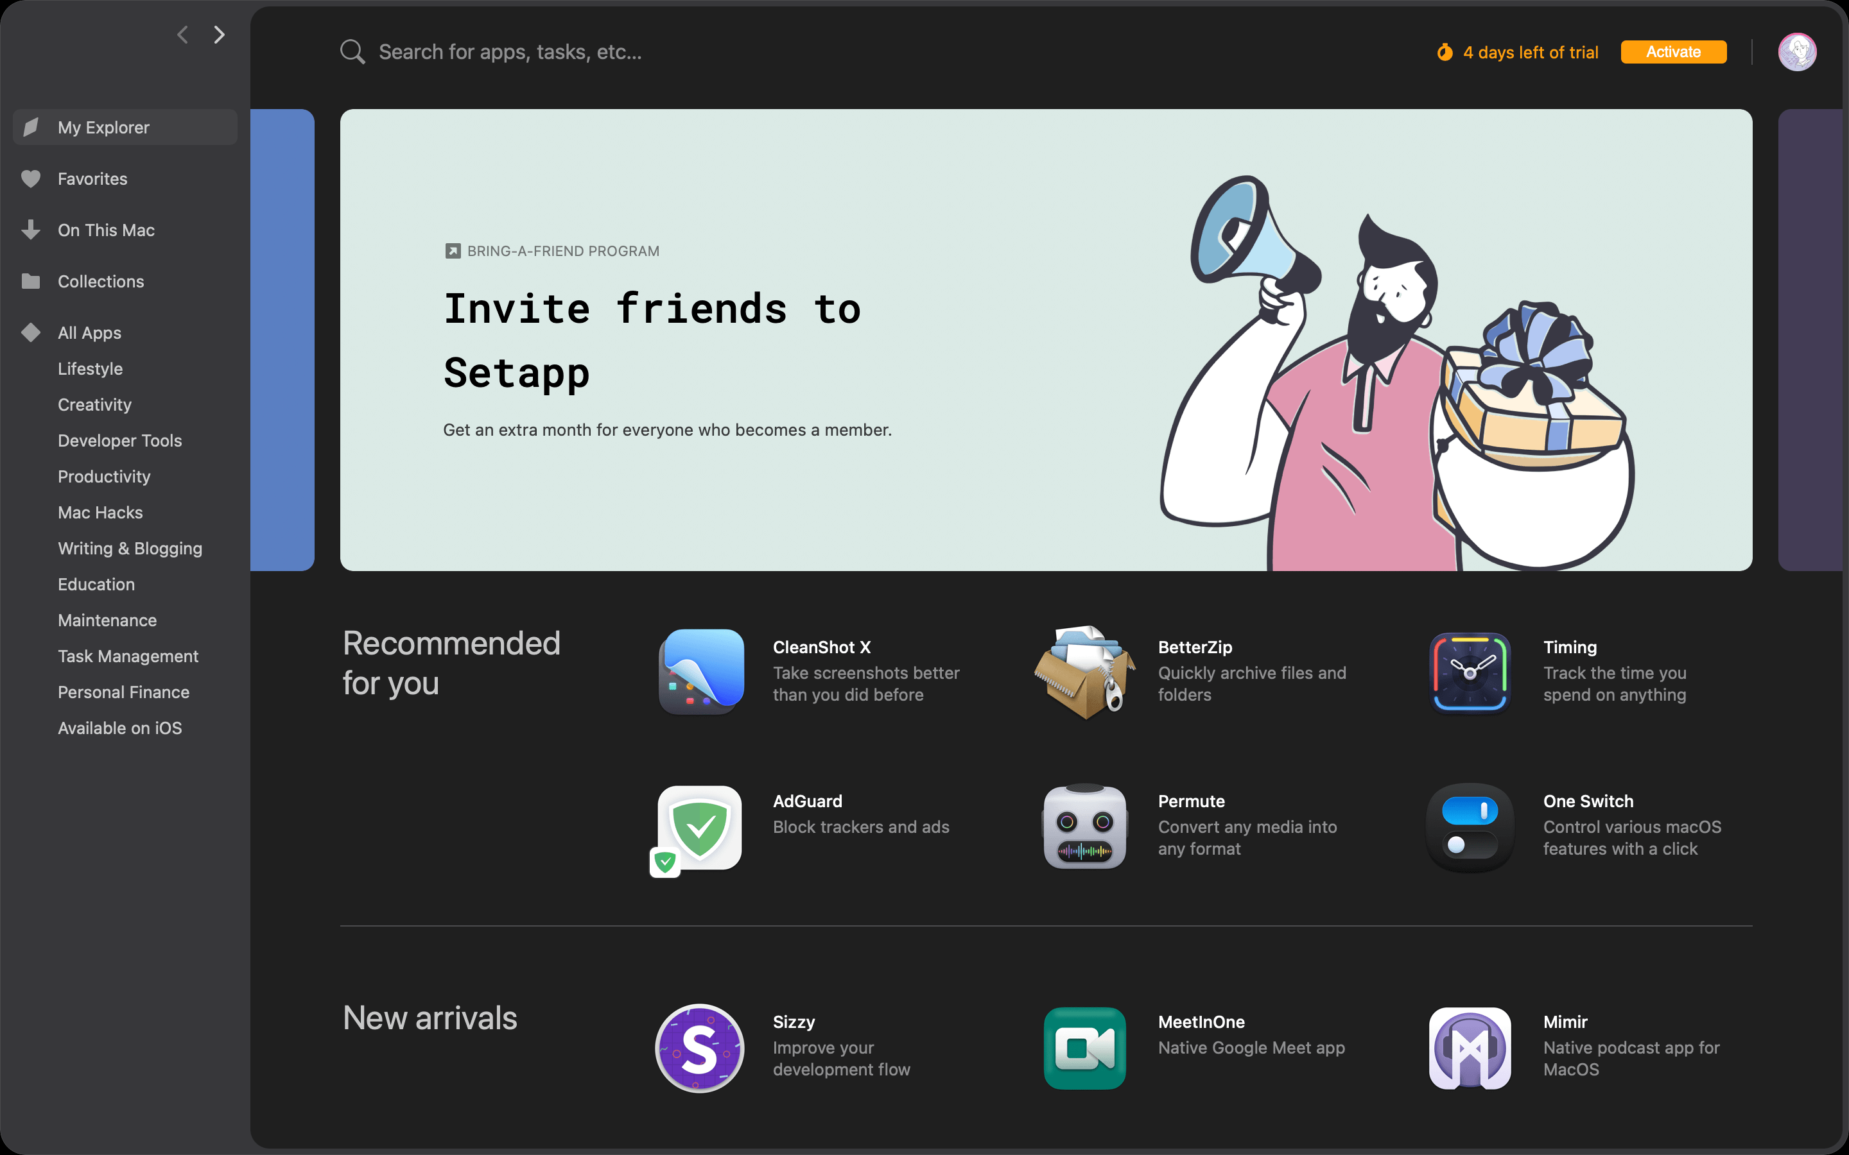1849x1155 pixels.
Task: Click the MeetInOne title
Action: (1201, 1022)
